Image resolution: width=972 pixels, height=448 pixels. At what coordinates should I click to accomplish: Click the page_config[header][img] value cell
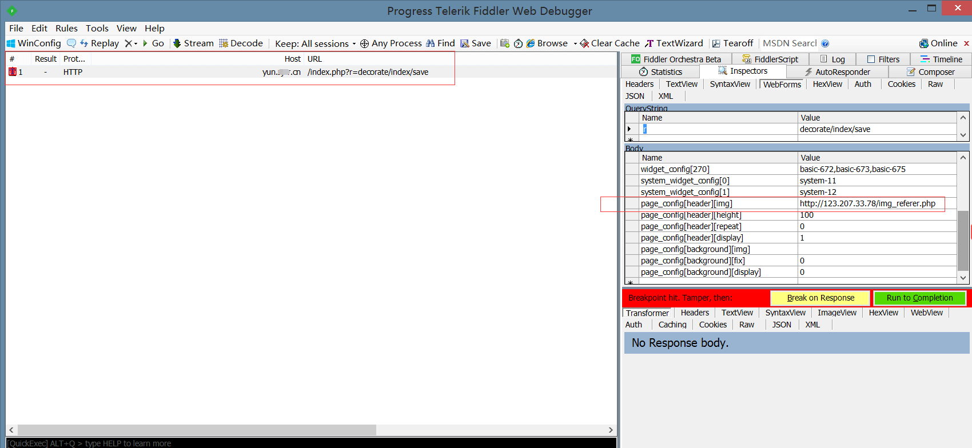877,203
